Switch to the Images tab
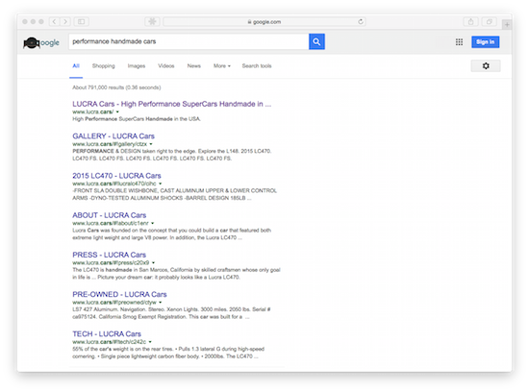 (137, 65)
